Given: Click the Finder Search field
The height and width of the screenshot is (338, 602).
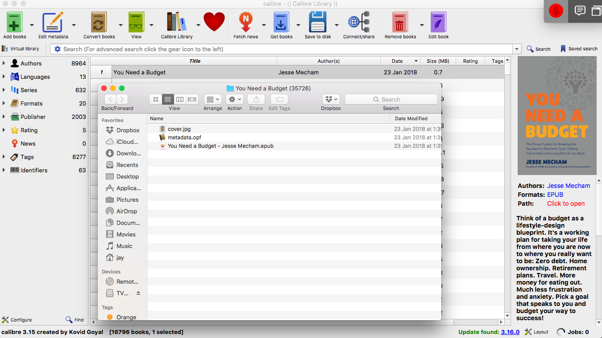Looking at the screenshot, I should pos(391,99).
